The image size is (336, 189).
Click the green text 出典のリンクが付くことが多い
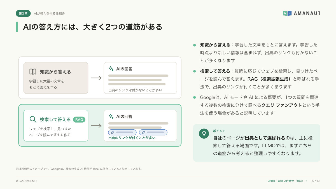tap(132, 138)
